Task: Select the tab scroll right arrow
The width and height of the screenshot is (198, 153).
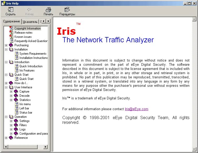Action: 48,21
